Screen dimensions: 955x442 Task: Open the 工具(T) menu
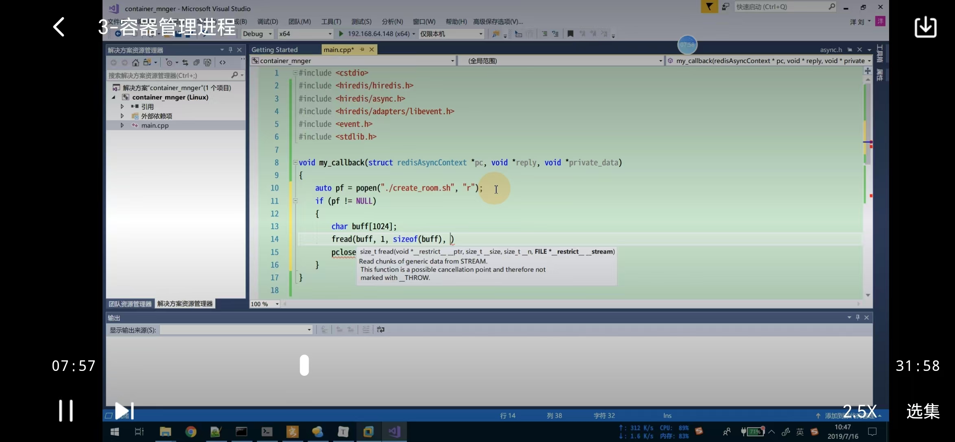tap(331, 22)
